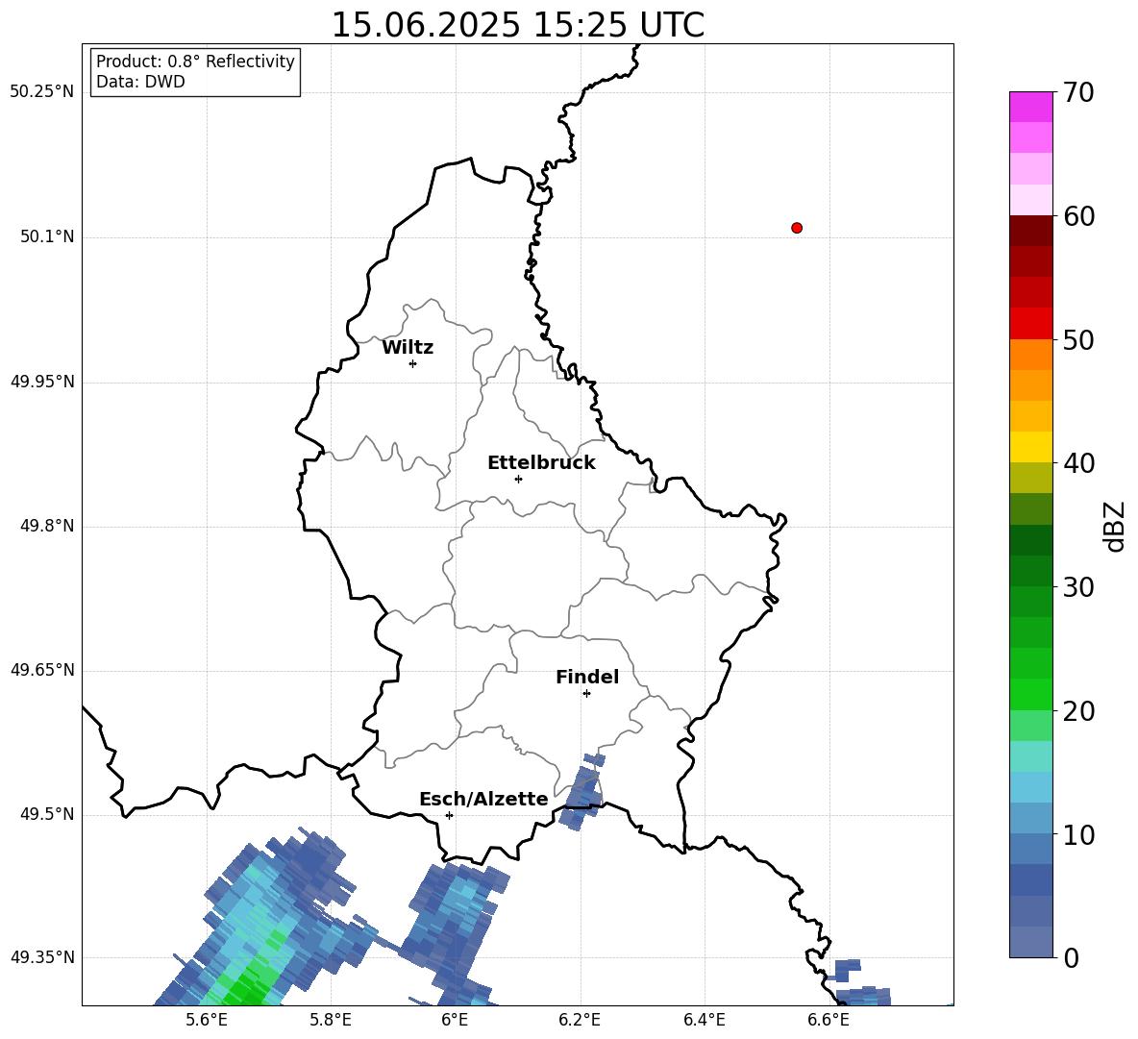
Task: Select the Esch/Alzette city label
Action: [x=483, y=799]
